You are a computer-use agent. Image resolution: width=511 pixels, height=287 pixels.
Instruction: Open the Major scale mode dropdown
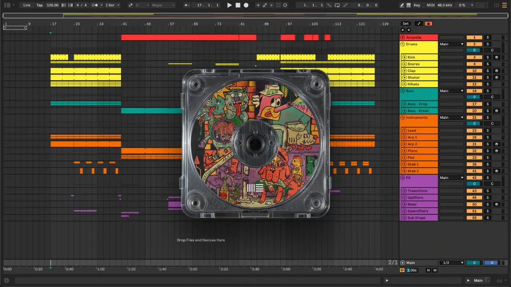coord(163,5)
